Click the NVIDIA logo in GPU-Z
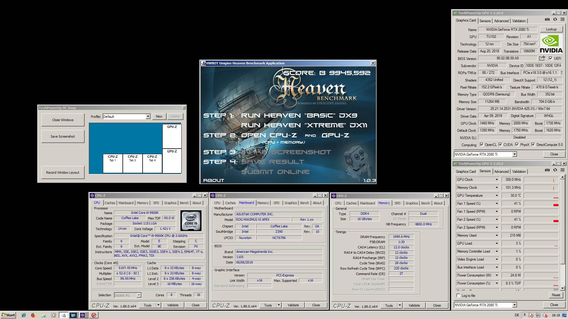Viewport: 568px width, 319px height. pos(551,44)
